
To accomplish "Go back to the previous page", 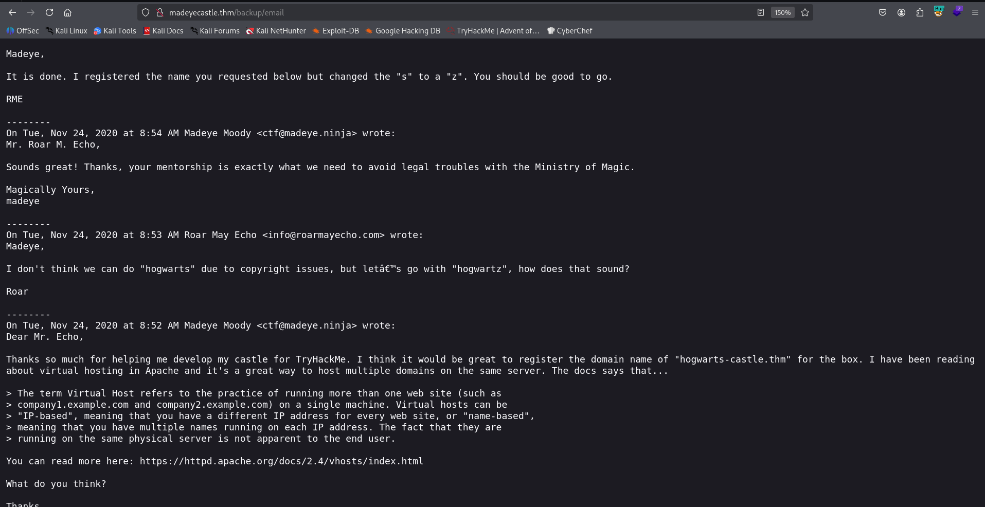I will [x=12, y=12].
